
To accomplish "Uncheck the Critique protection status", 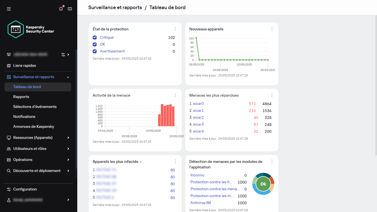I will pyautogui.click(x=95, y=37).
